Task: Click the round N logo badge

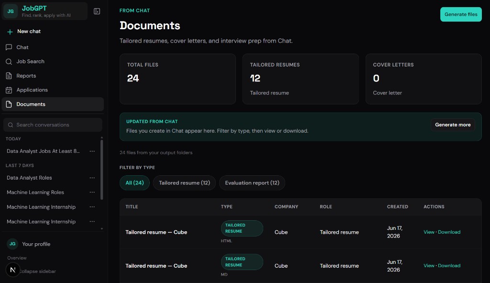Action: 13,270
